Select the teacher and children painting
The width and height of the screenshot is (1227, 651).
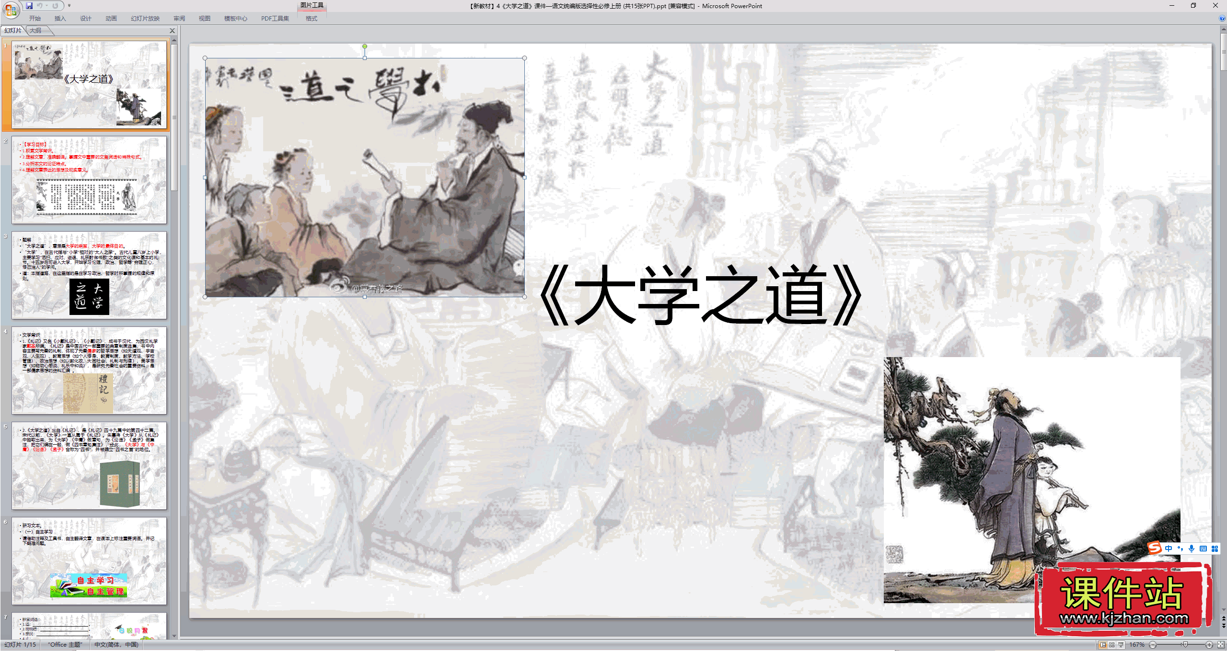[365, 178]
